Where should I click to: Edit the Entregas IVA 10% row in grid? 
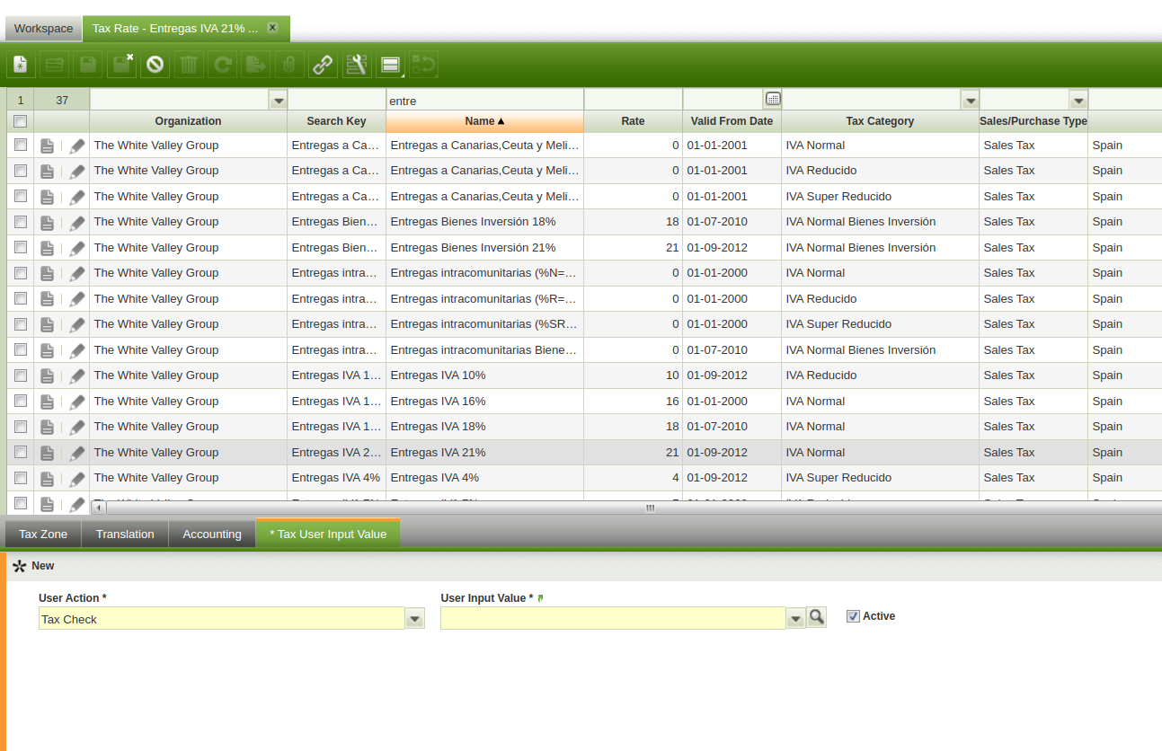pyautogui.click(x=77, y=375)
